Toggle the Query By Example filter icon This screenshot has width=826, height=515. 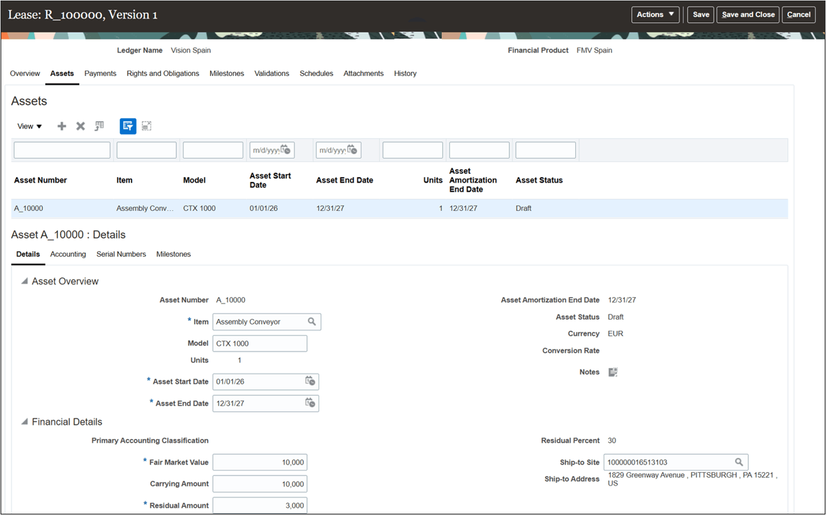point(127,126)
